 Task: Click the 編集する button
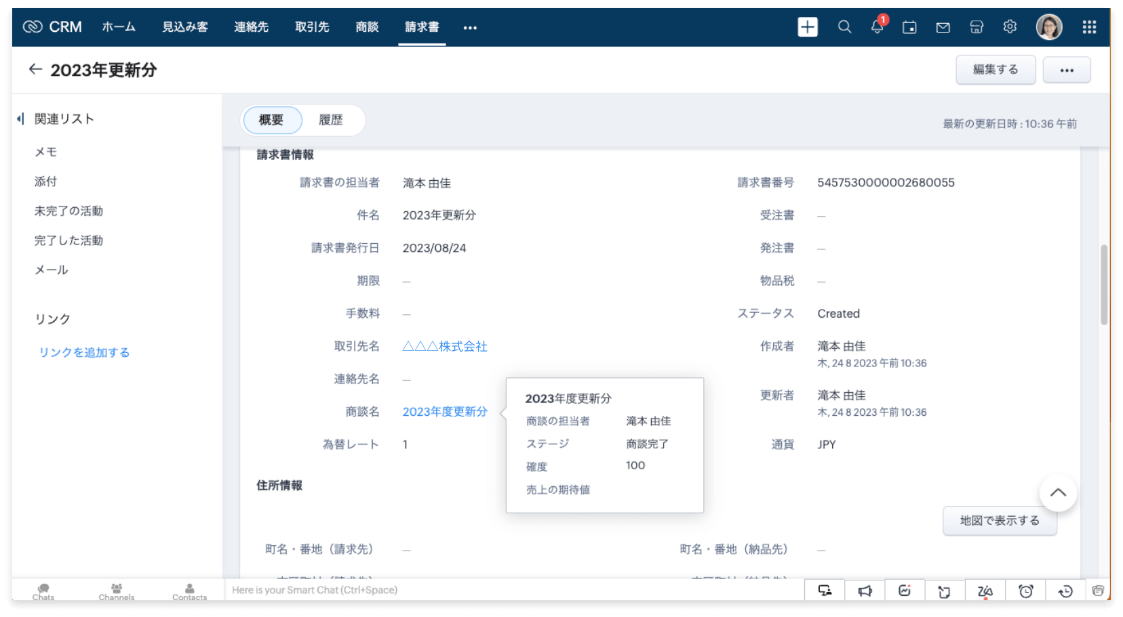(x=996, y=70)
